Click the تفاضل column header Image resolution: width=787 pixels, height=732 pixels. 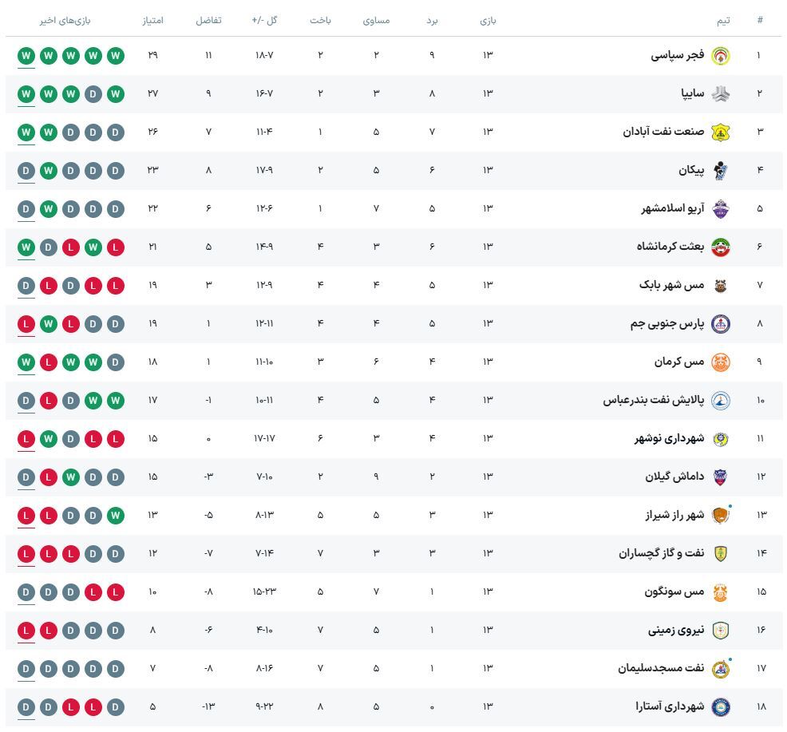(x=208, y=20)
